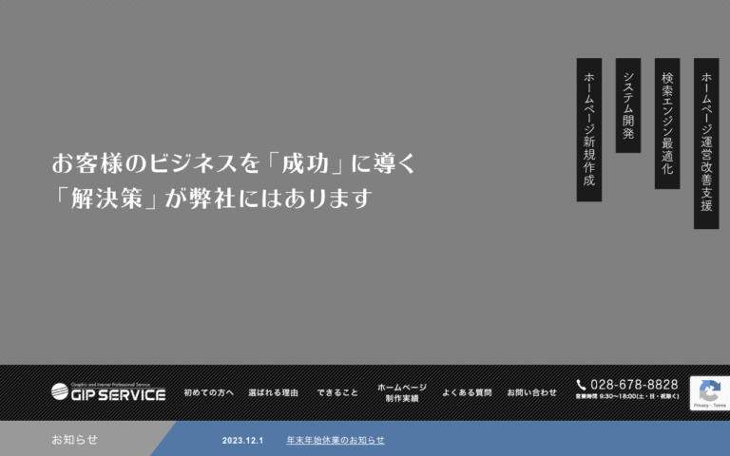Open ホームページ制作実績 menu item
Image resolution: width=730 pixels, height=456 pixels.
[402, 392]
